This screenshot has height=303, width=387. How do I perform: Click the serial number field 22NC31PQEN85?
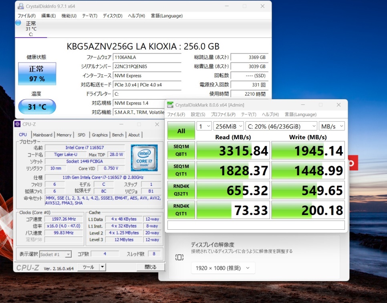pyautogui.click(x=147, y=66)
